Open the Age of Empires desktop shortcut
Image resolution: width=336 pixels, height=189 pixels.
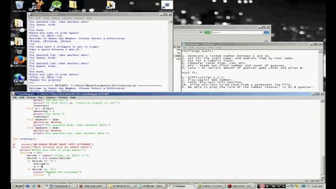pyautogui.click(x=38, y=6)
